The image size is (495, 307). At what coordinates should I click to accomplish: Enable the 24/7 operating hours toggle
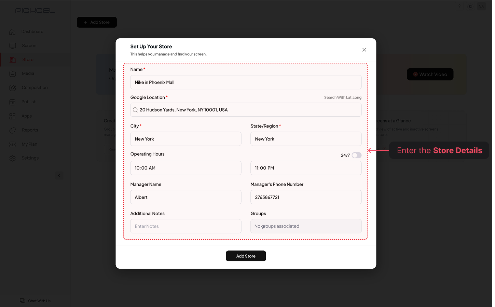click(356, 155)
